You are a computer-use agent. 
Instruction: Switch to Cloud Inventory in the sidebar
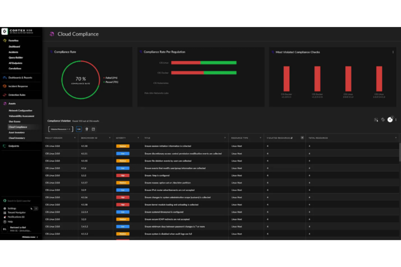click(17, 138)
